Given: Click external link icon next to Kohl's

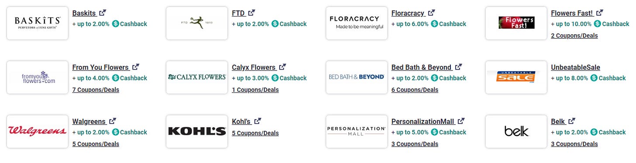Looking at the screenshot, I should click(258, 121).
